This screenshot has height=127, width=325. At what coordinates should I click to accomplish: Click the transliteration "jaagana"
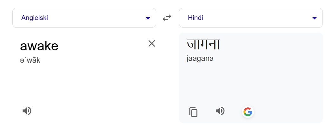coord(200,59)
